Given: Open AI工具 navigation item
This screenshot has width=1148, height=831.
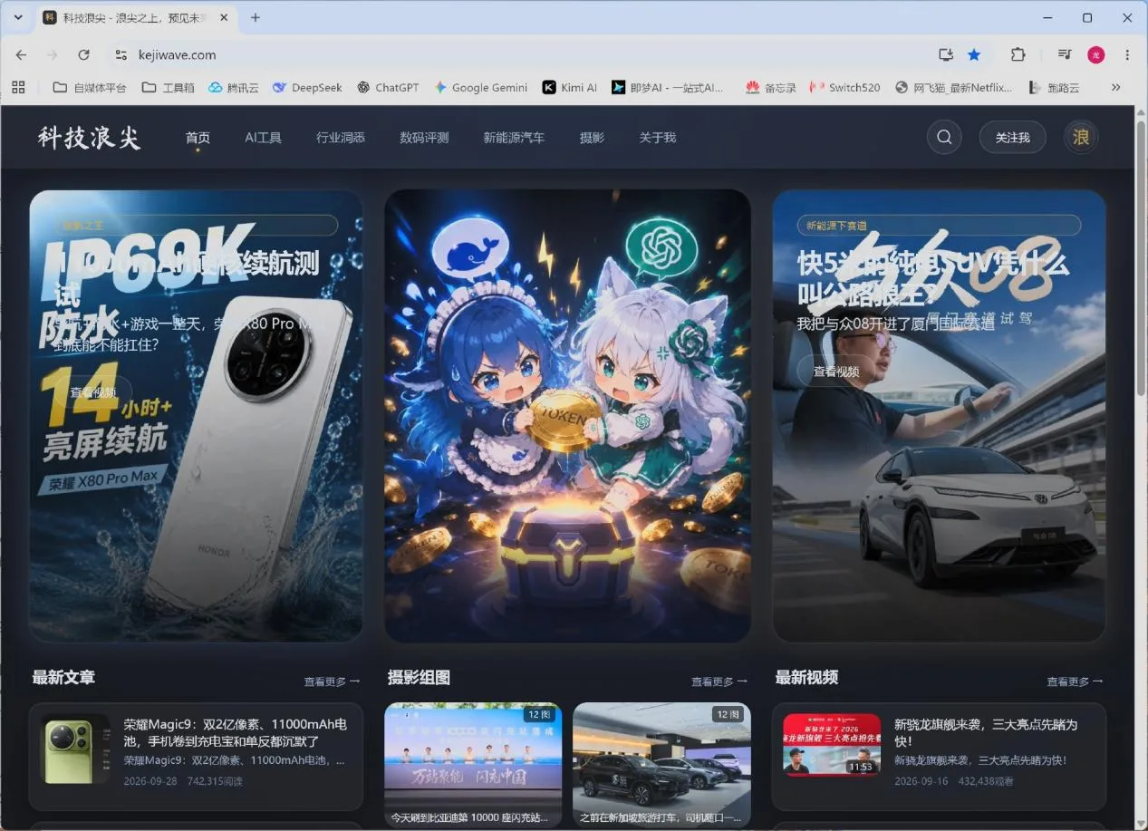Looking at the screenshot, I should (x=263, y=138).
